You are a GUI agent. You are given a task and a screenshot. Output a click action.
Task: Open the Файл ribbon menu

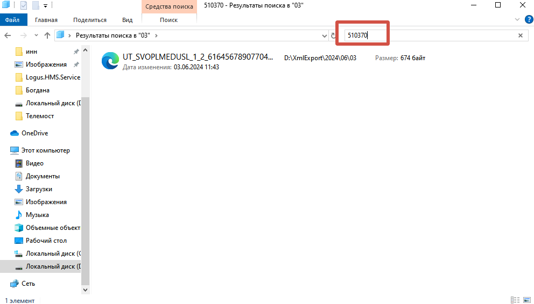[12, 20]
